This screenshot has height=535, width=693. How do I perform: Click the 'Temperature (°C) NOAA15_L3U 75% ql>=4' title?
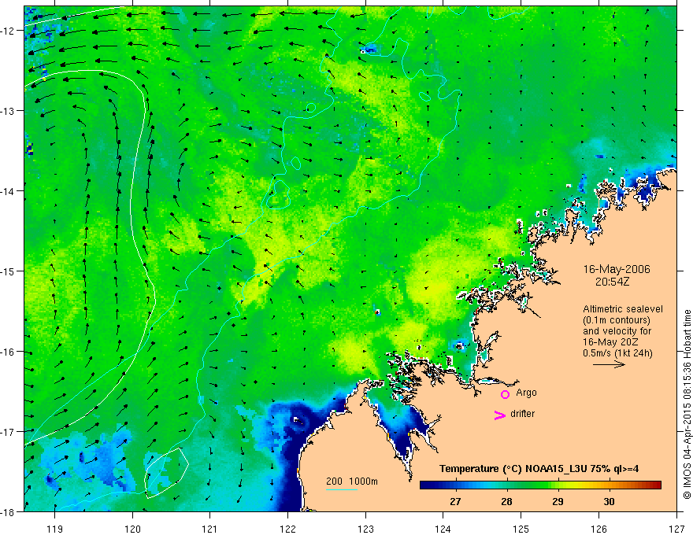coord(539,469)
